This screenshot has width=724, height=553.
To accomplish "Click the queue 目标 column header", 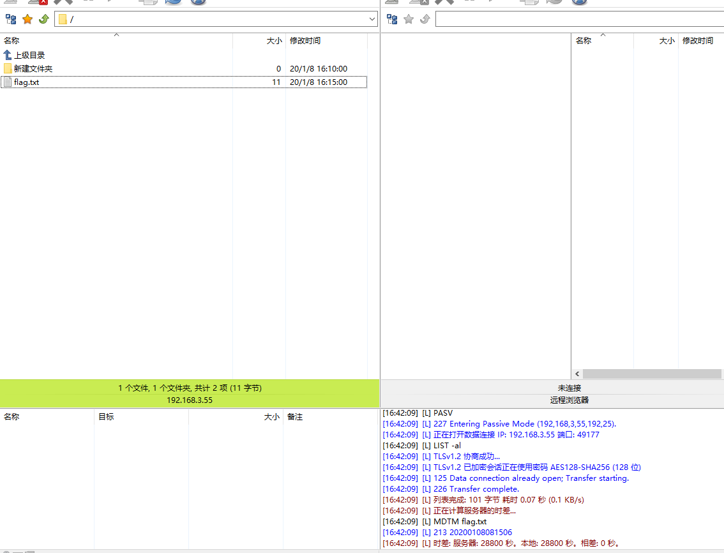I will 141,417.
